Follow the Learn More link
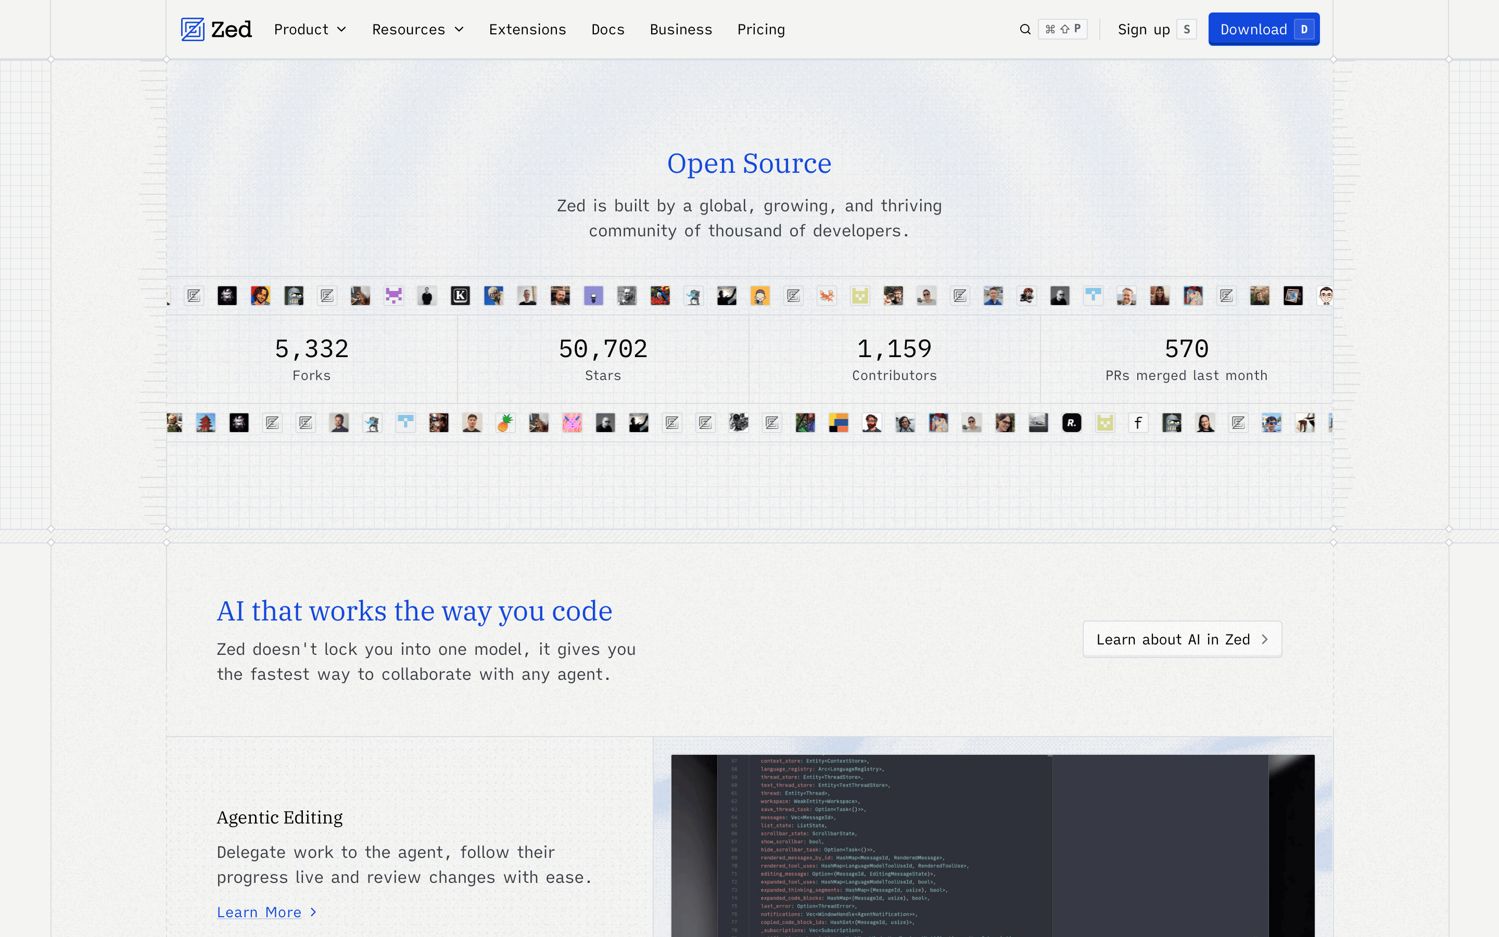This screenshot has height=937, width=1499. (x=267, y=912)
